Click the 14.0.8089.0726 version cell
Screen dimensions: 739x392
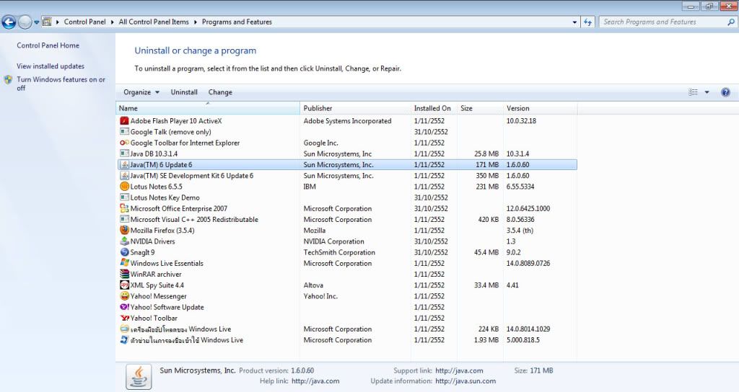pos(528,264)
